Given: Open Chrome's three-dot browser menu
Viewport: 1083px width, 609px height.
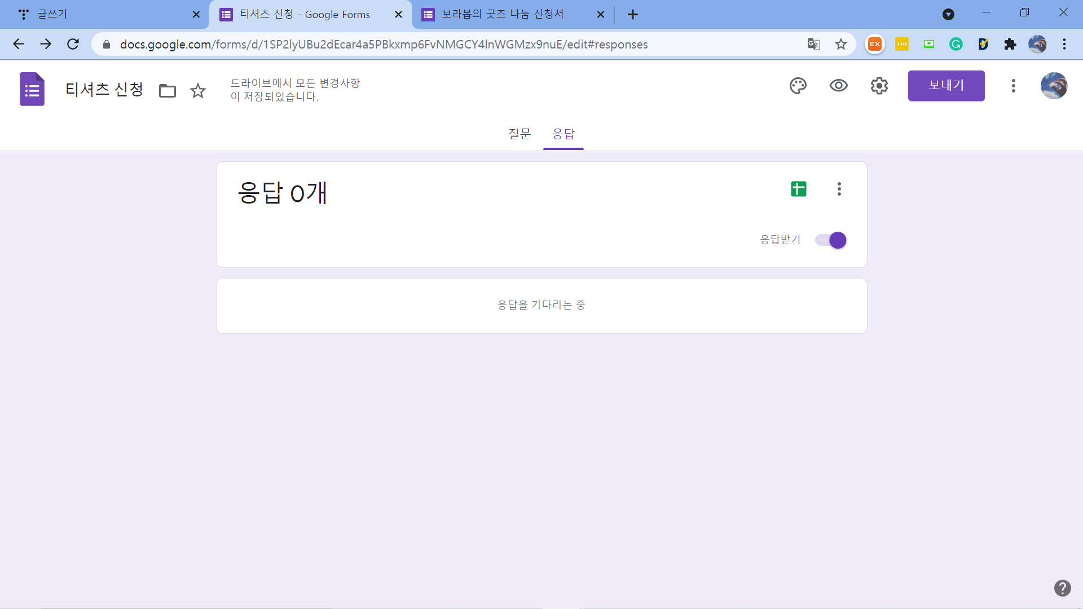Looking at the screenshot, I should tap(1064, 44).
